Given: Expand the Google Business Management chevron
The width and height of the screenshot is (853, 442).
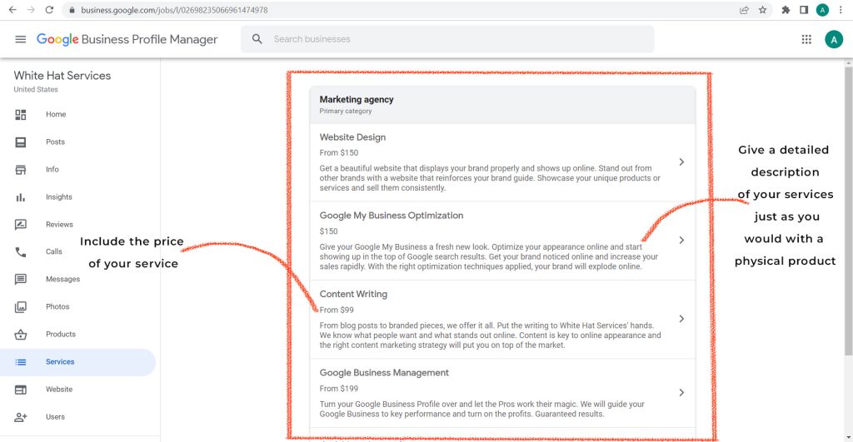Looking at the screenshot, I should point(681,393).
